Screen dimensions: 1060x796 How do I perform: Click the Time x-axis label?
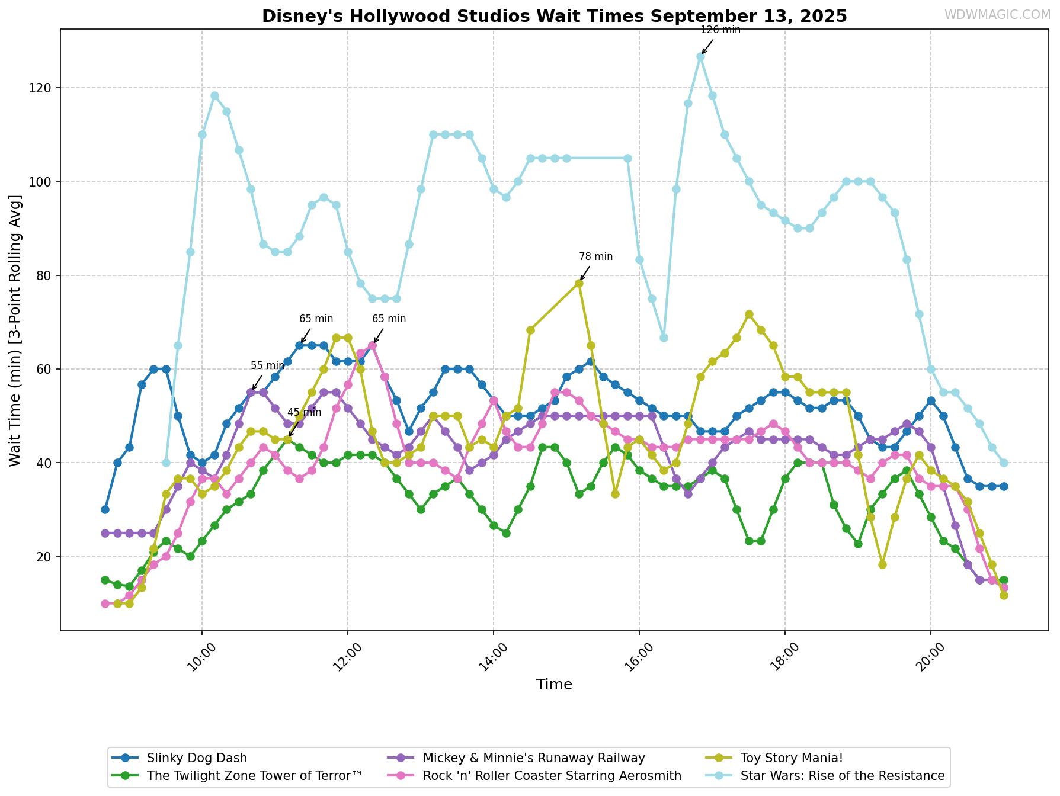[x=554, y=685]
